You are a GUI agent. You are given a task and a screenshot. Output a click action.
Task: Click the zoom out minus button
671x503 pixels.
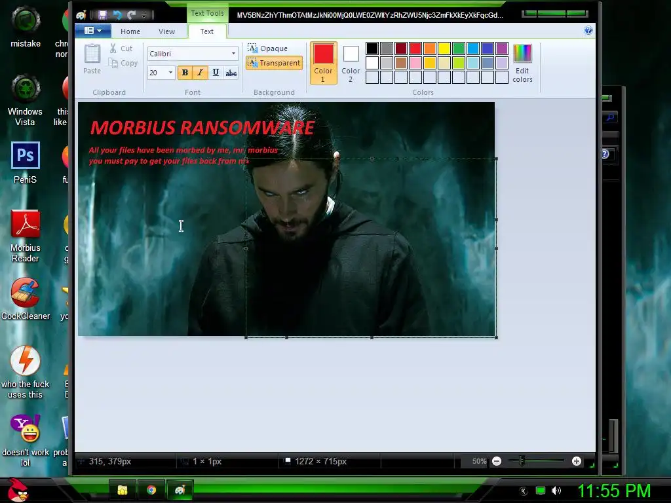click(497, 461)
